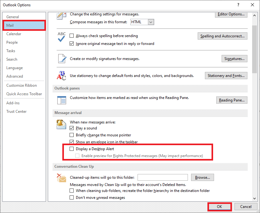The image size is (260, 213).
Task: Open Search options category
Action: tap(24, 59)
